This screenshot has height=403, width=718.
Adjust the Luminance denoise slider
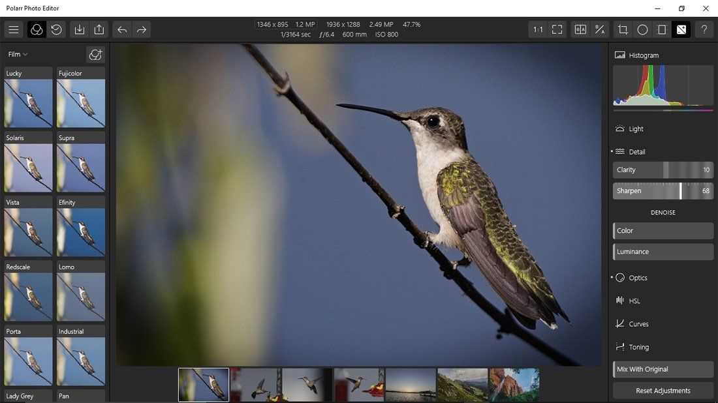point(663,252)
